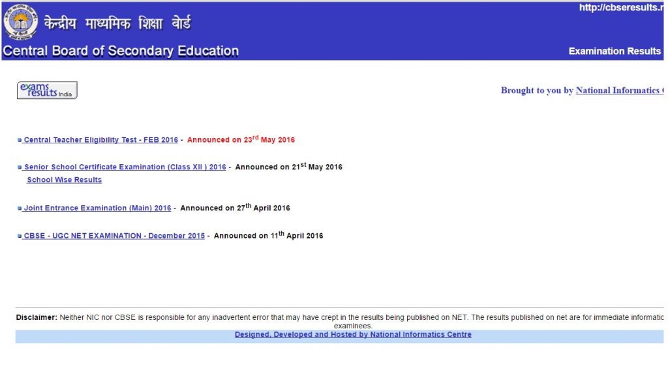Click the cbseresults URL in the header
This screenshot has height=370, width=668.
tap(620, 8)
